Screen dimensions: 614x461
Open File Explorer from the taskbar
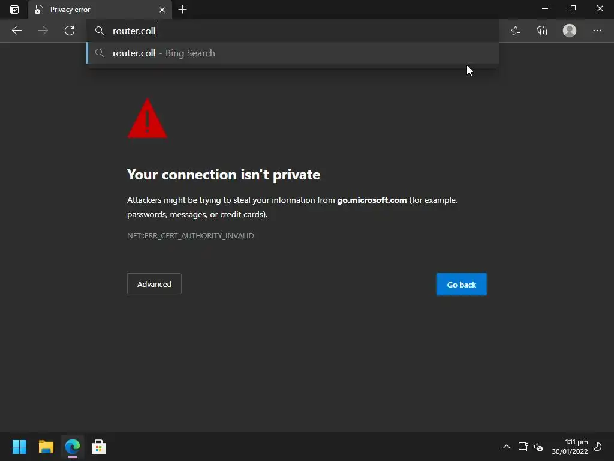[x=46, y=447]
